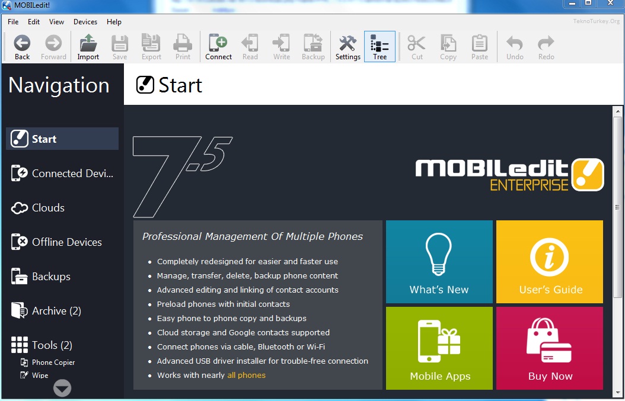Click the Buy Now tile

[550, 348]
